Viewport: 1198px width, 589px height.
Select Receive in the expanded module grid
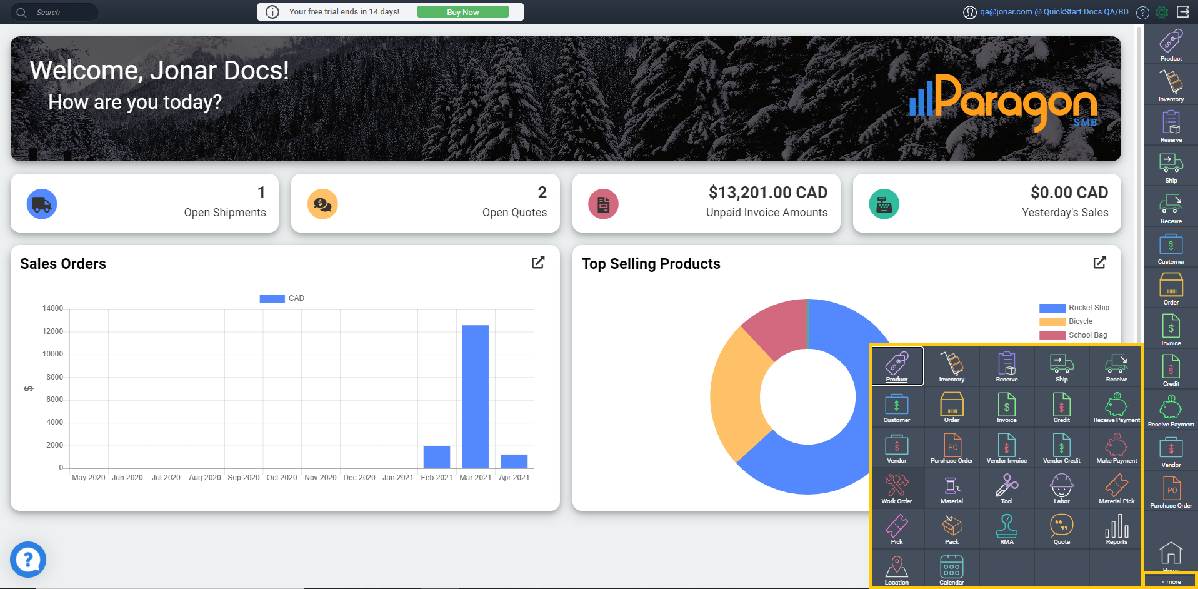pos(1117,366)
